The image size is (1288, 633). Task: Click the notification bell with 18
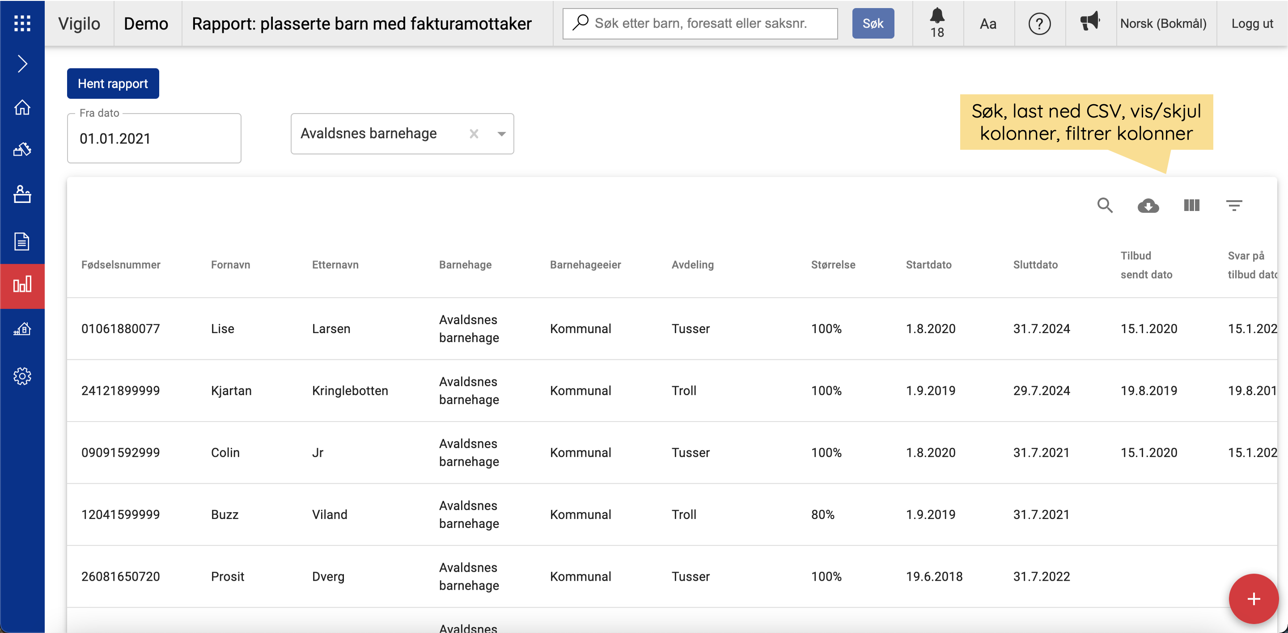click(937, 24)
